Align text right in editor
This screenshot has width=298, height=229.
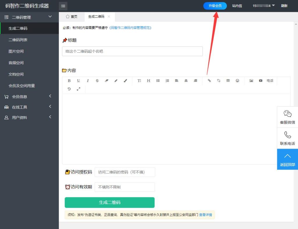[195, 80]
